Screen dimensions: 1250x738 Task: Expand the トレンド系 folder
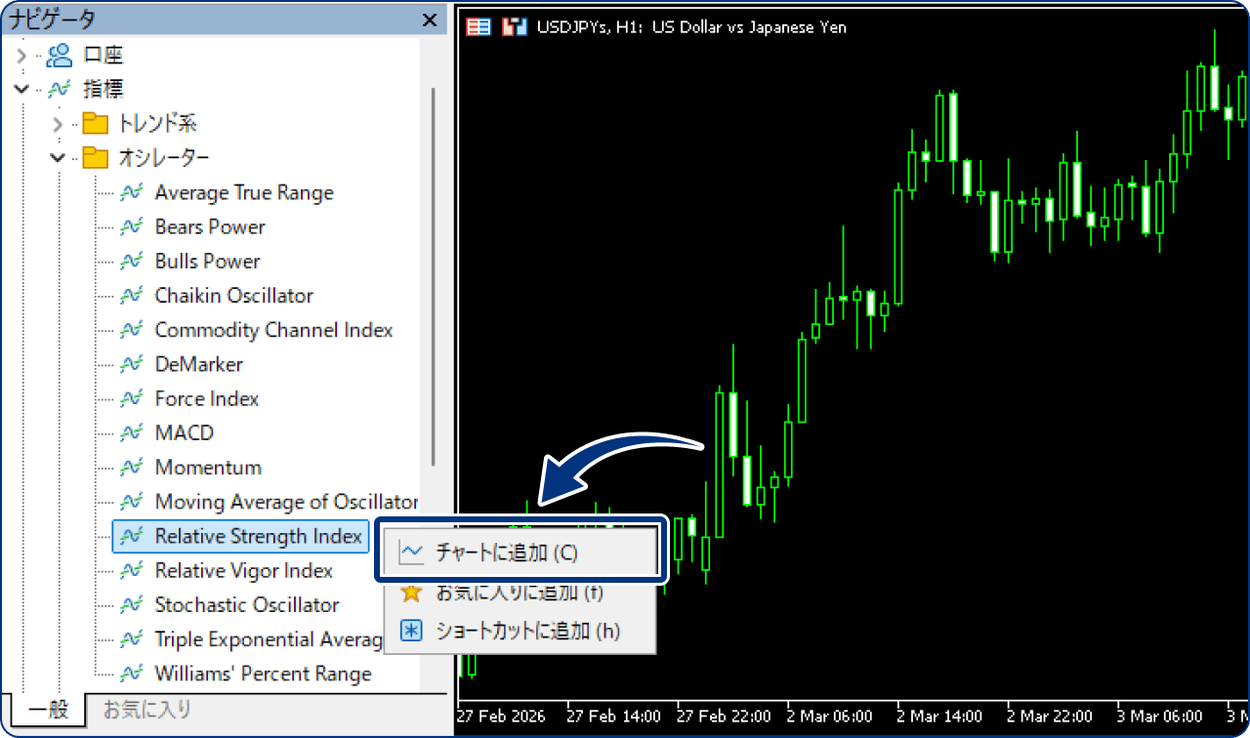(57, 123)
